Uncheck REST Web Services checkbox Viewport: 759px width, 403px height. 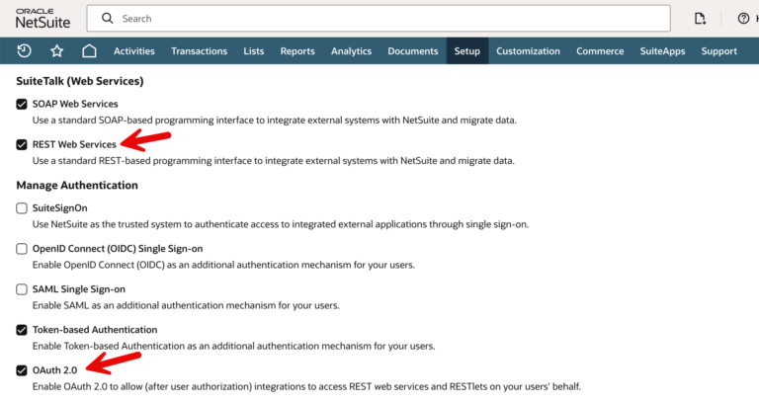click(x=22, y=144)
